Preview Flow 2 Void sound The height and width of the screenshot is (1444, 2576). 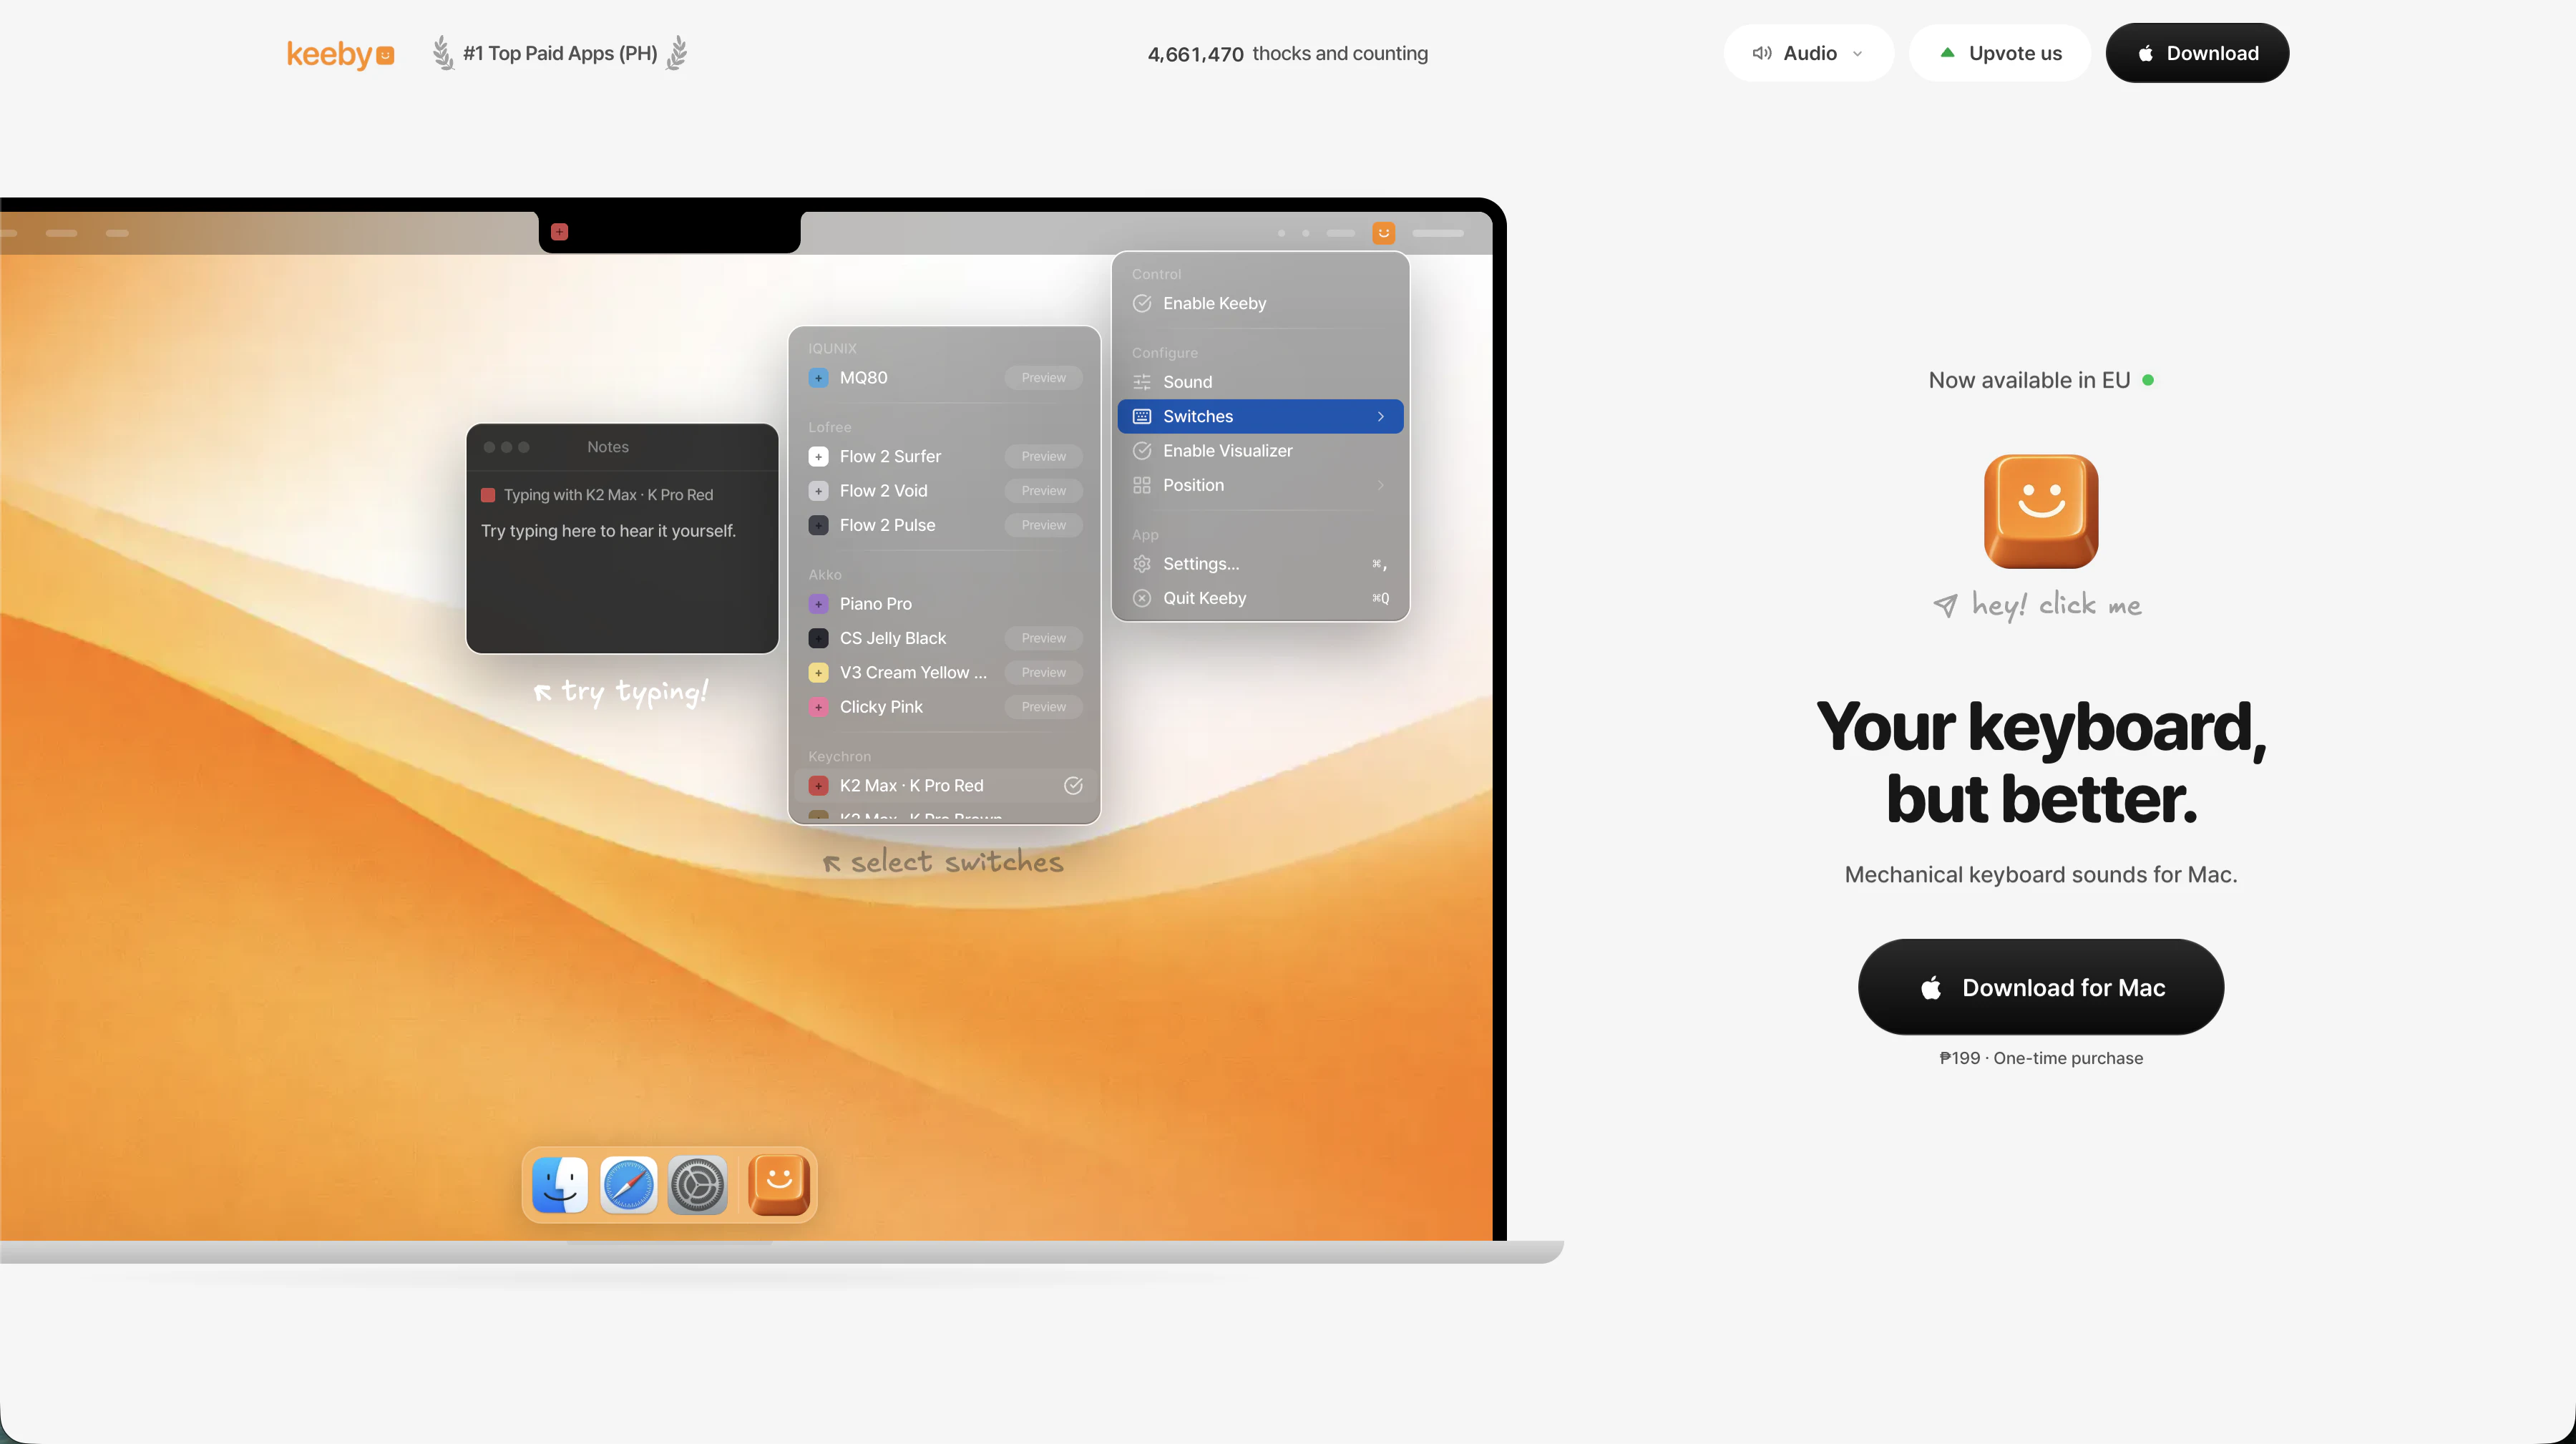1043,491
